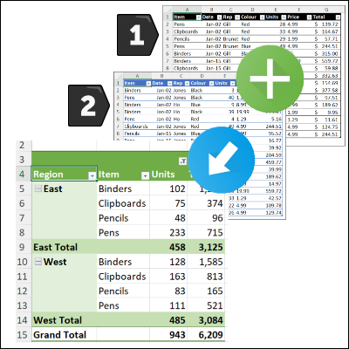Select row header 9 in pivot sheet

22,247
